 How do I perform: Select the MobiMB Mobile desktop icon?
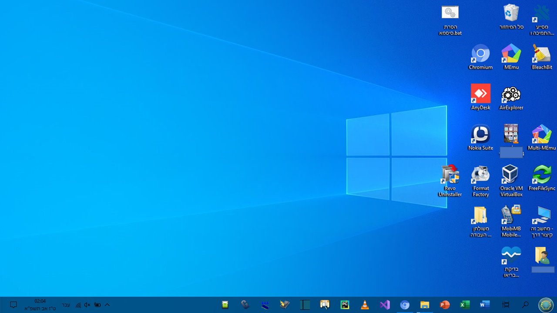(511, 221)
